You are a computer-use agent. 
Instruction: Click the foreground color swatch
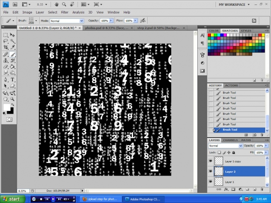tap(7, 107)
